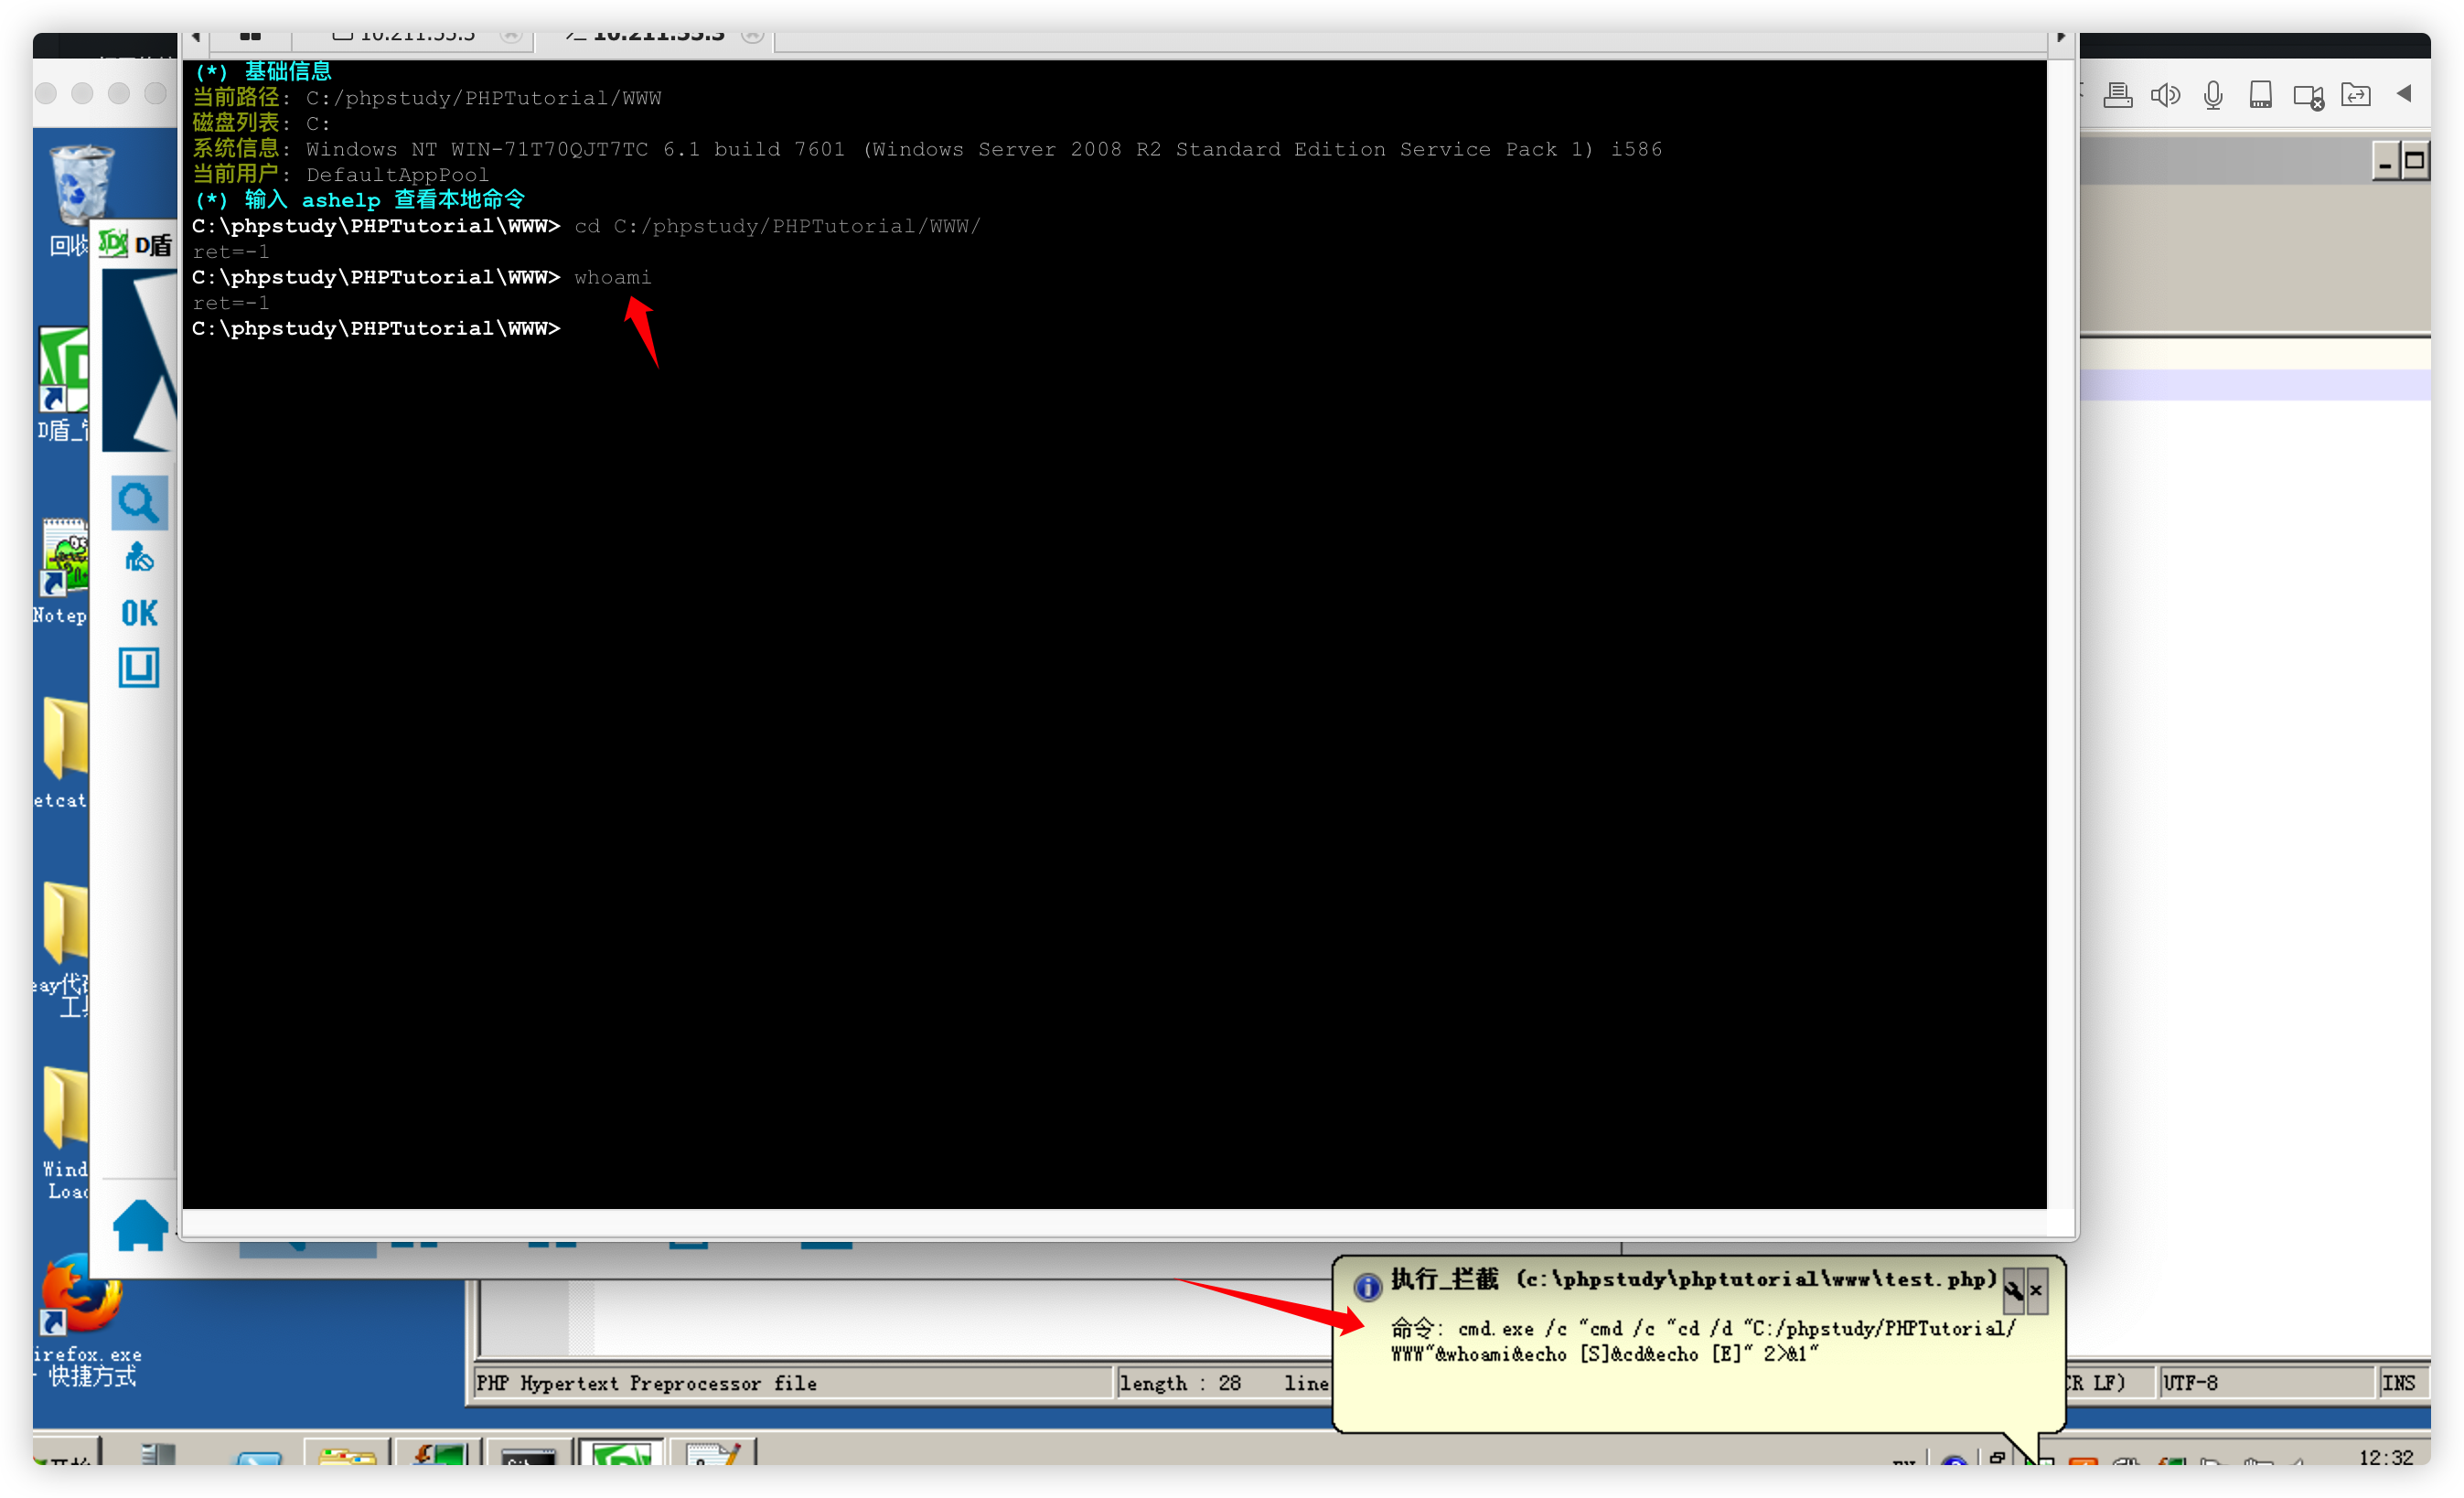Collapse VM toolbar with the left triangle arrow
This screenshot has height=1498, width=2464.
click(x=2405, y=94)
